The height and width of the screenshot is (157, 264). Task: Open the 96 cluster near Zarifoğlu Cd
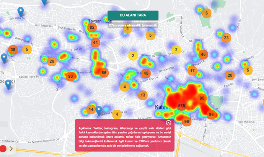tap(187, 121)
